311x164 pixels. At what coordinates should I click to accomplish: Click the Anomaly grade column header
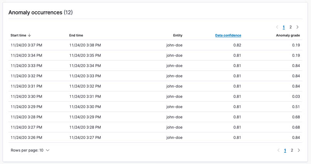click(x=288, y=35)
